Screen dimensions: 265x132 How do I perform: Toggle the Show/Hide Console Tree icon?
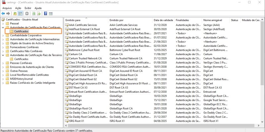[x=20, y=14]
